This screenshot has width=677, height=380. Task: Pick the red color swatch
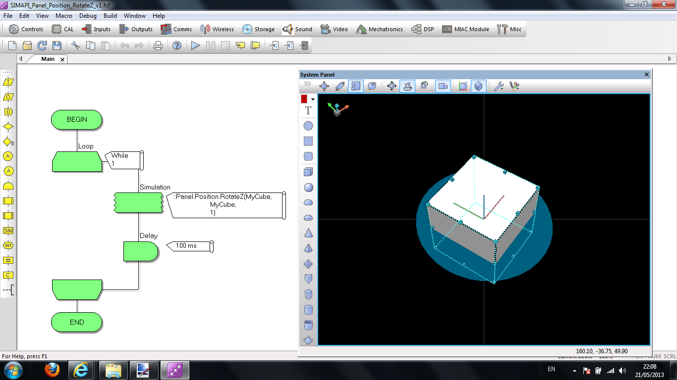click(304, 99)
